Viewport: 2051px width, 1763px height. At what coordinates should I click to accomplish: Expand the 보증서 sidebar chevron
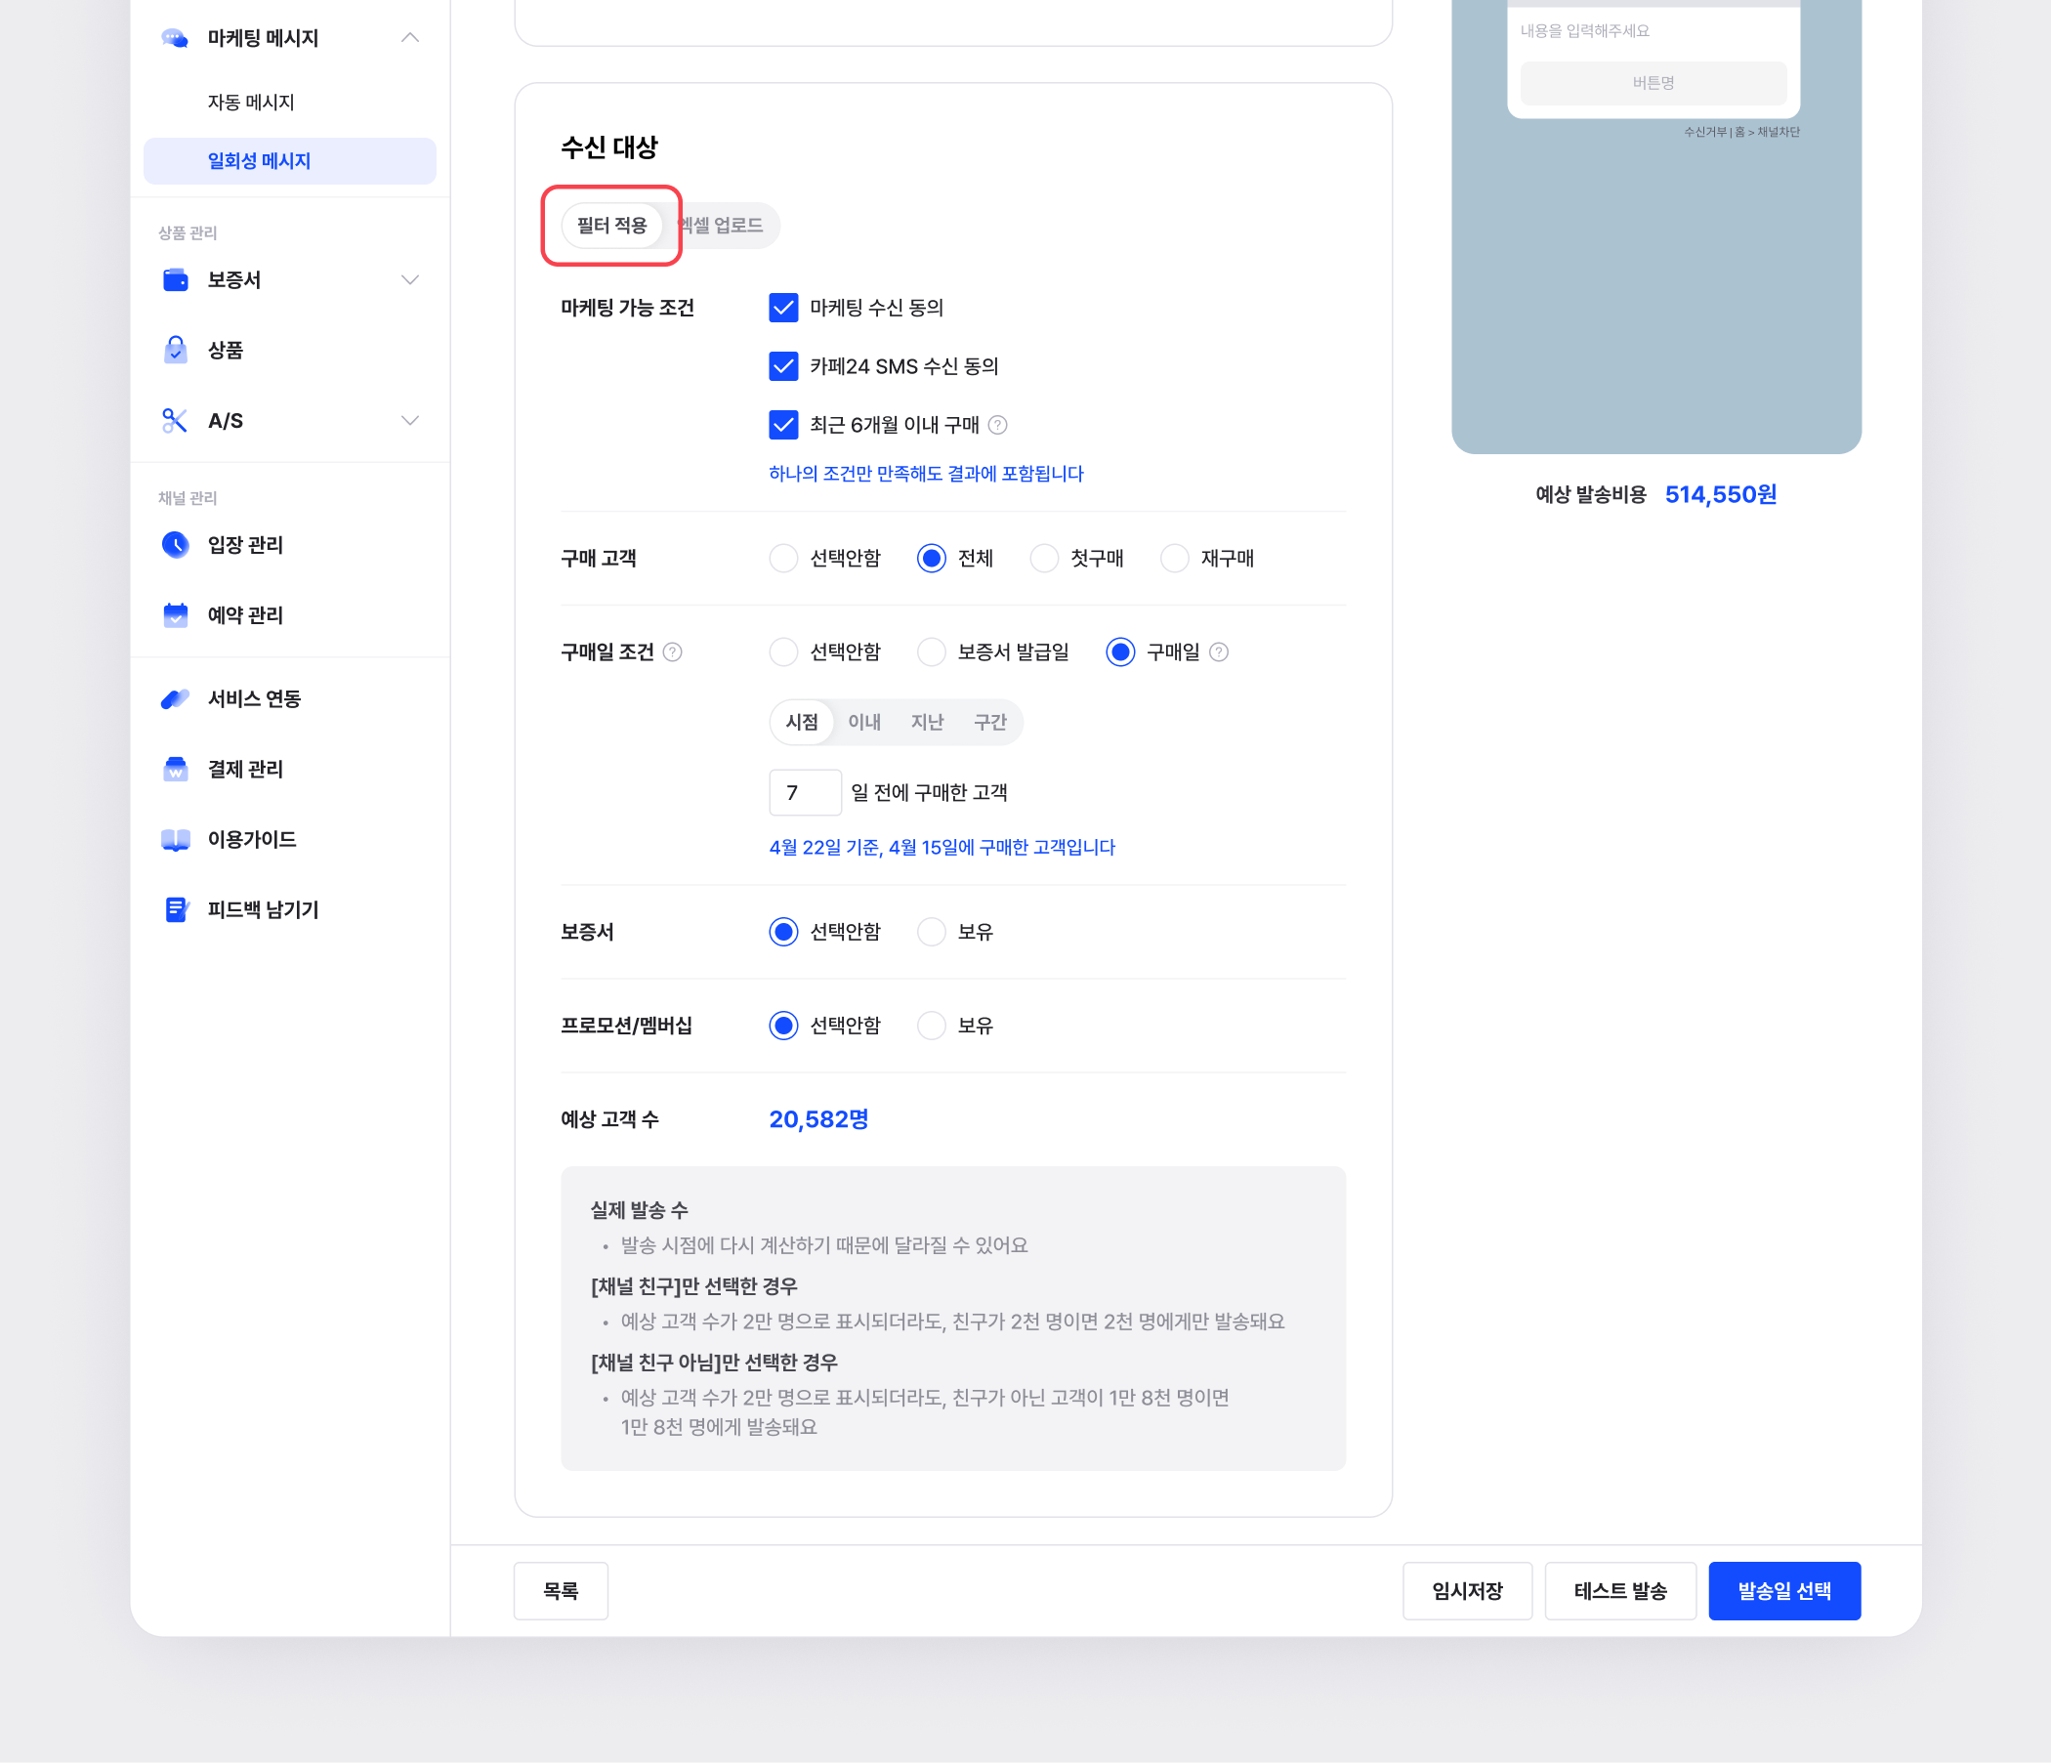(410, 280)
